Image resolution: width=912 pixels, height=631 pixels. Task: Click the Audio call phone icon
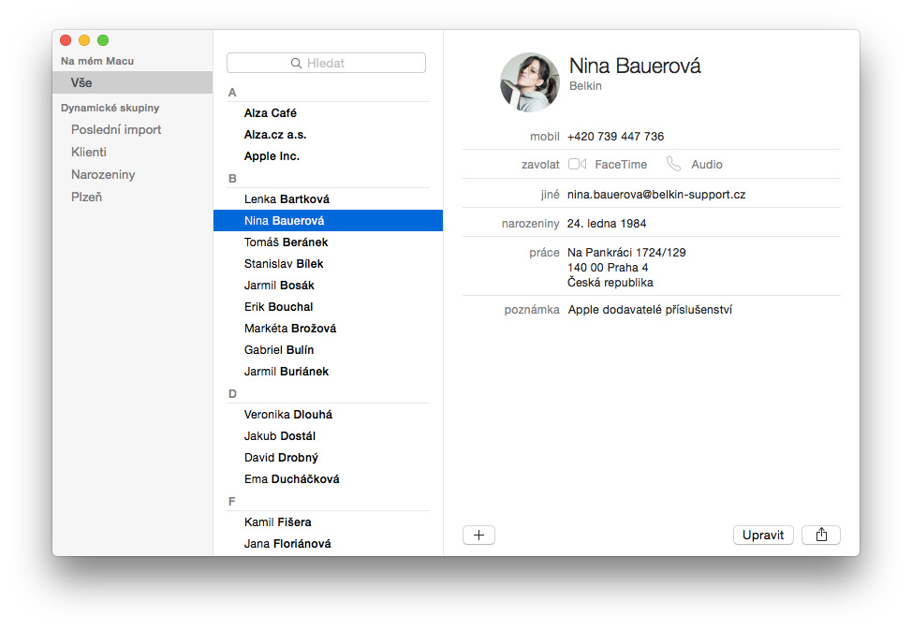(x=673, y=164)
